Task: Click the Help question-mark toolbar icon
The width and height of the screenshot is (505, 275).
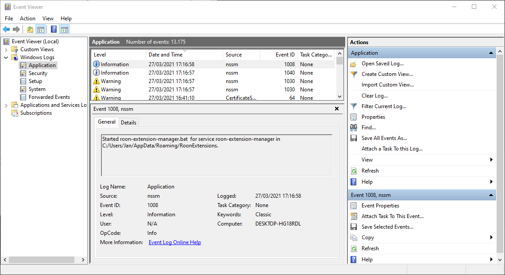Action: point(54,29)
